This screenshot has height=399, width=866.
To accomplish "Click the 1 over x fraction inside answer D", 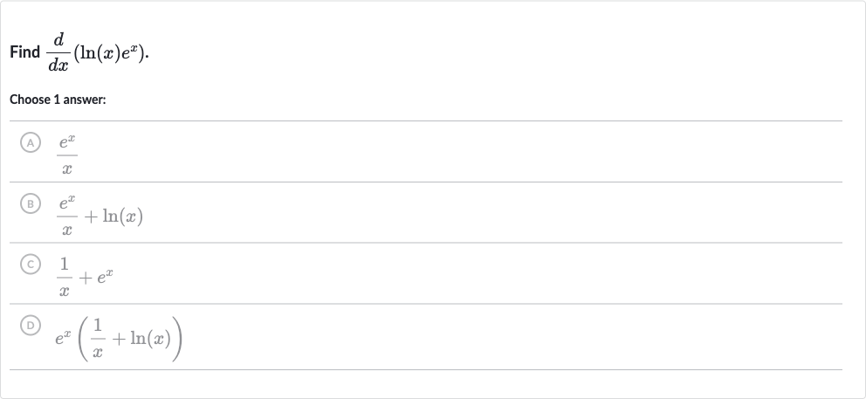I will click(x=97, y=338).
